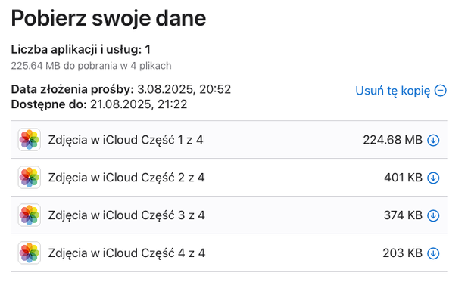
Task: Click the 401 KB file size text
Action: [x=403, y=178]
